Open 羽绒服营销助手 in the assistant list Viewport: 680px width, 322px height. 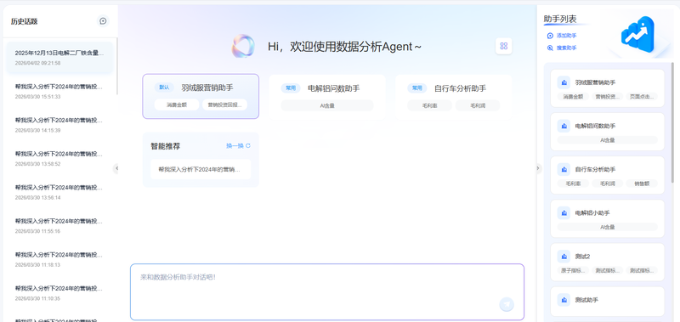coord(607,88)
